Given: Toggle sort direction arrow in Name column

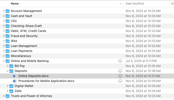Looking at the screenshot, I should (x=121, y=3).
